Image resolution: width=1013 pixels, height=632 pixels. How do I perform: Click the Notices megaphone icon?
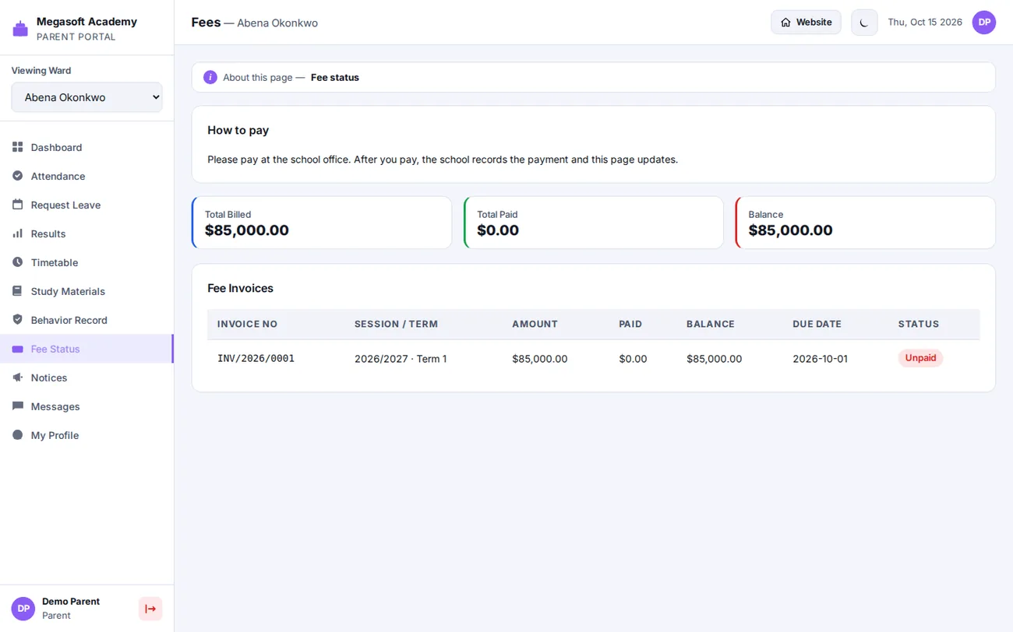tap(18, 377)
